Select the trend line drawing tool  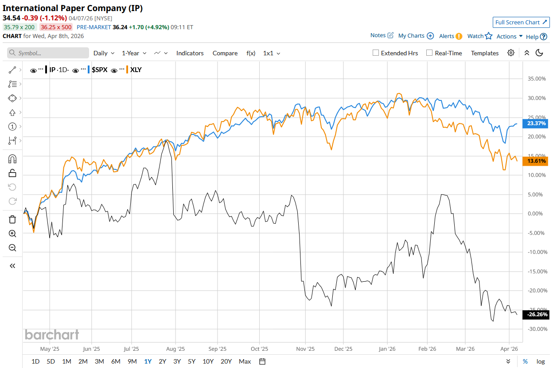coord(12,70)
